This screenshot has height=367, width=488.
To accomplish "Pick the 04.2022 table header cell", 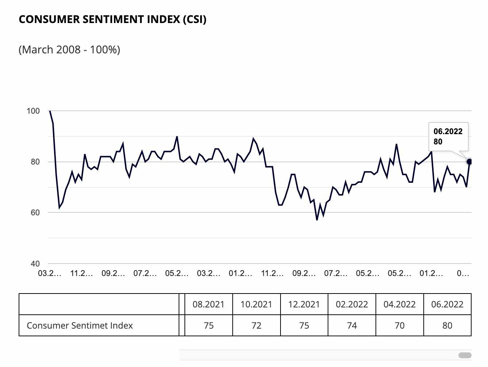I will tap(400, 304).
